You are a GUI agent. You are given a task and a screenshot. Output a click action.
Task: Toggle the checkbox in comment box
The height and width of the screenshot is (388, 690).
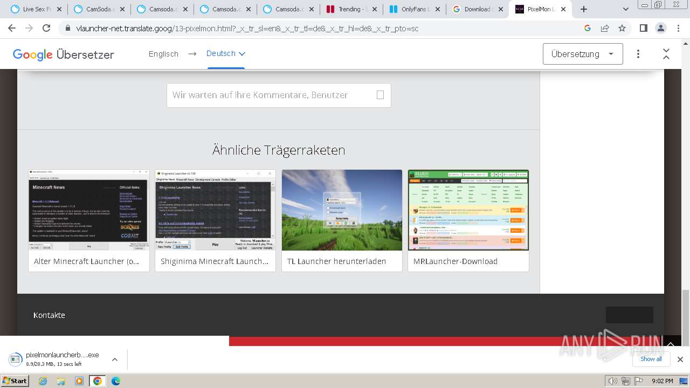pyautogui.click(x=380, y=95)
